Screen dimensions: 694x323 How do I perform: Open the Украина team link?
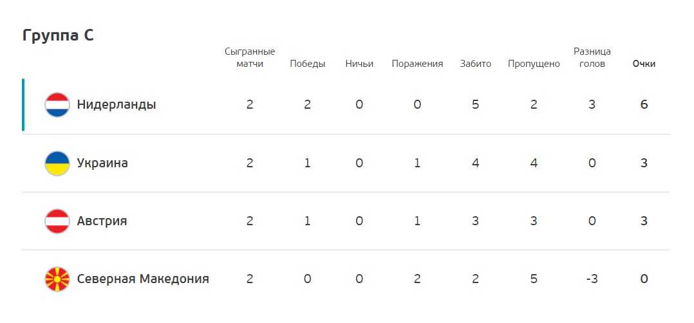pyautogui.click(x=102, y=163)
